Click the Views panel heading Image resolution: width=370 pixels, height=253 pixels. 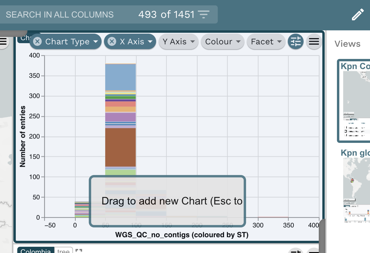[x=347, y=44]
